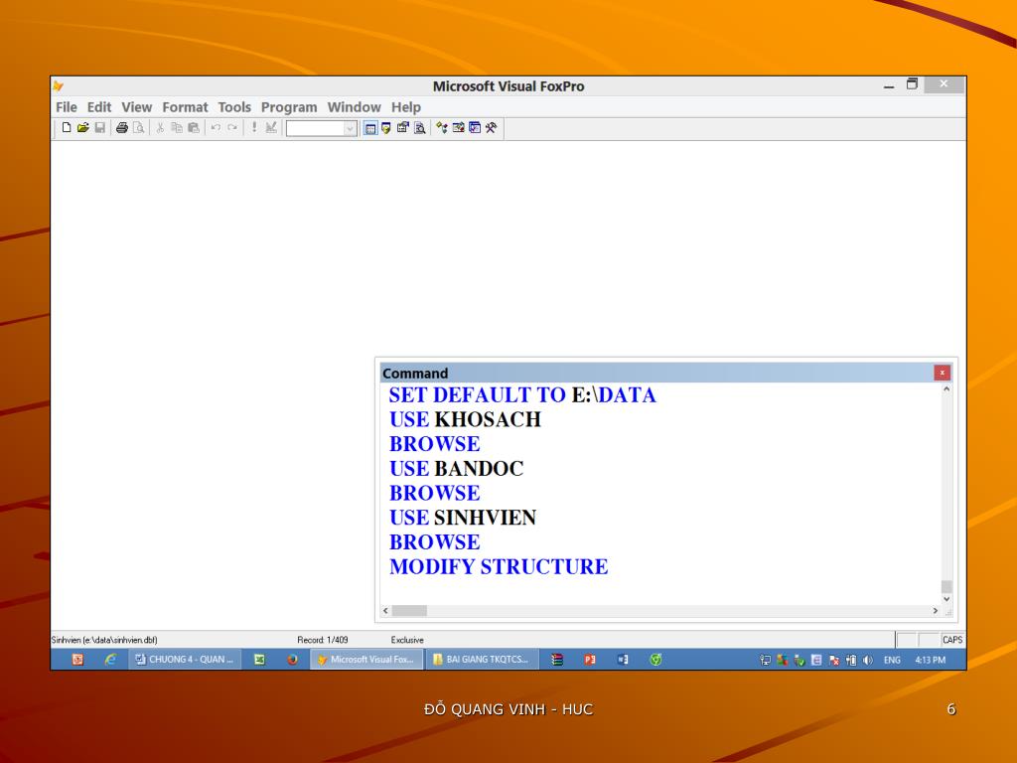Click Exclusive in the status bar

point(407,640)
